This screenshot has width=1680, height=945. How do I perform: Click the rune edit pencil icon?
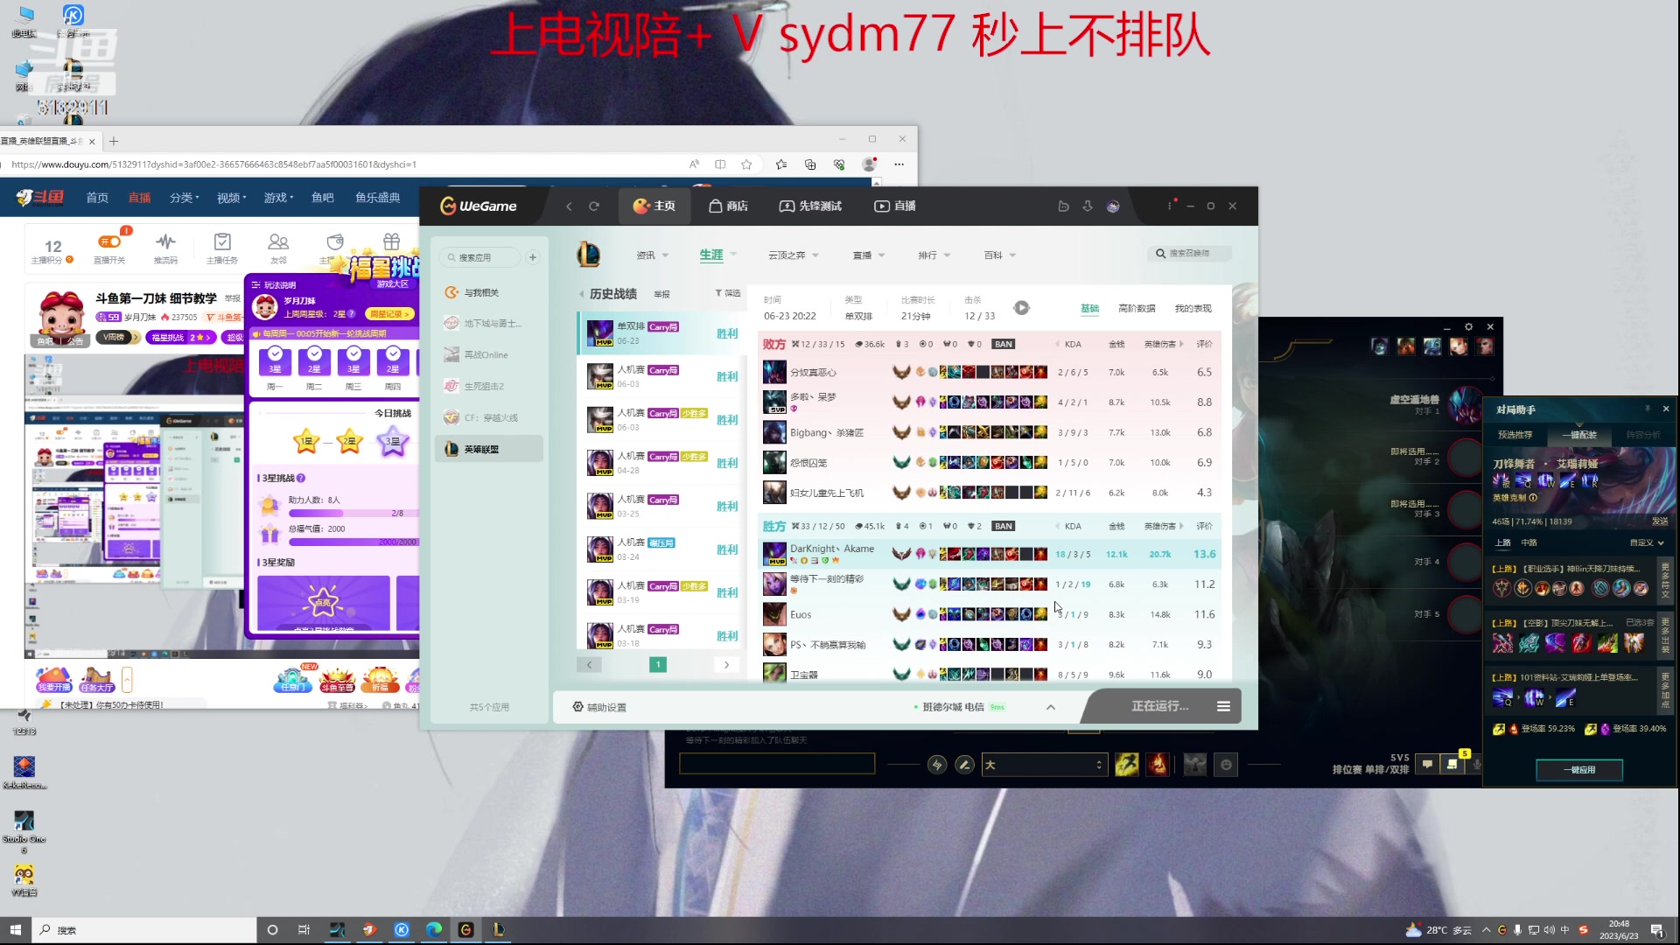pyautogui.click(x=964, y=765)
